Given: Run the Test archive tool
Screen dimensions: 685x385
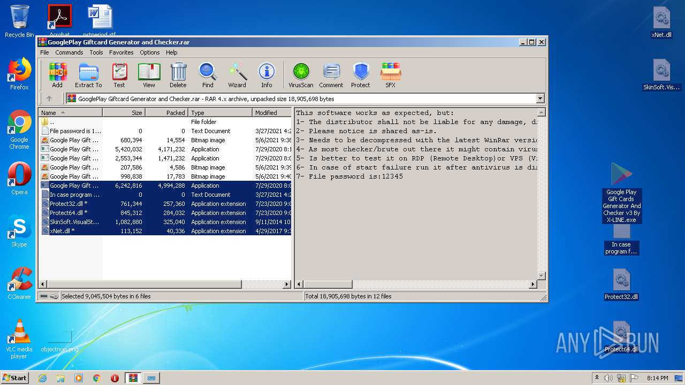Looking at the screenshot, I should click(119, 75).
